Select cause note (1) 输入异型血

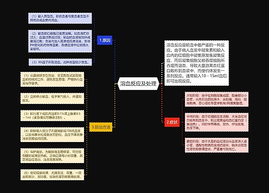pos(60,18)
